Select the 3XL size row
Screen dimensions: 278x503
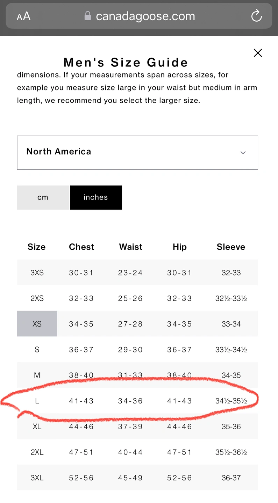coord(37,478)
